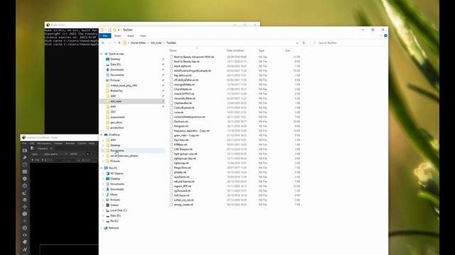Open the MetaData tag icon in Nuke toolbar
Viewport: 455px width, 255px height.
coord(25,242)
